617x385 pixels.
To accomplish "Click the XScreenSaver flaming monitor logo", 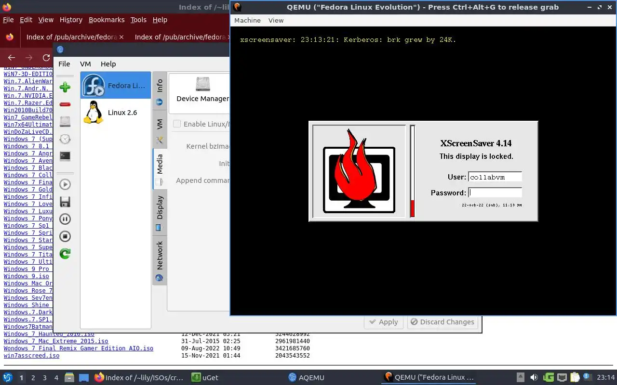I will point(359,171).
